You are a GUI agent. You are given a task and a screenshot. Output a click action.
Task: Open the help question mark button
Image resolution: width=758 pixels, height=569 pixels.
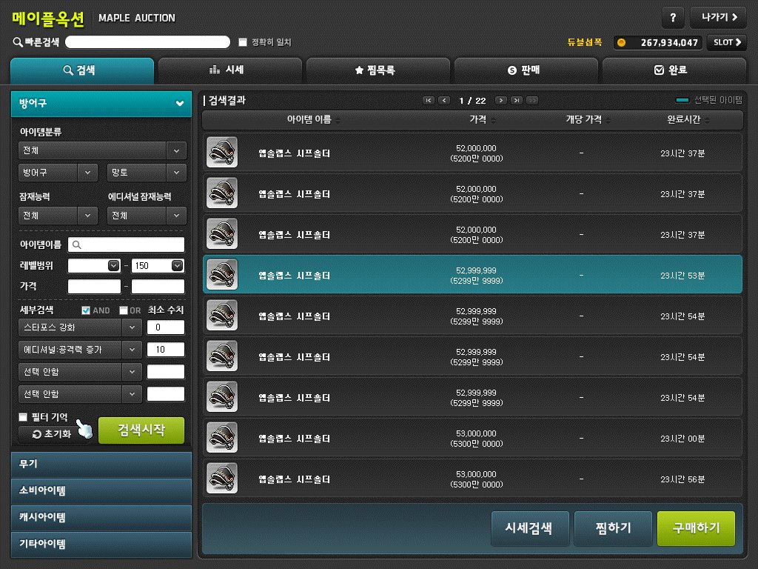pyautogui.click(x=672, y=18)
